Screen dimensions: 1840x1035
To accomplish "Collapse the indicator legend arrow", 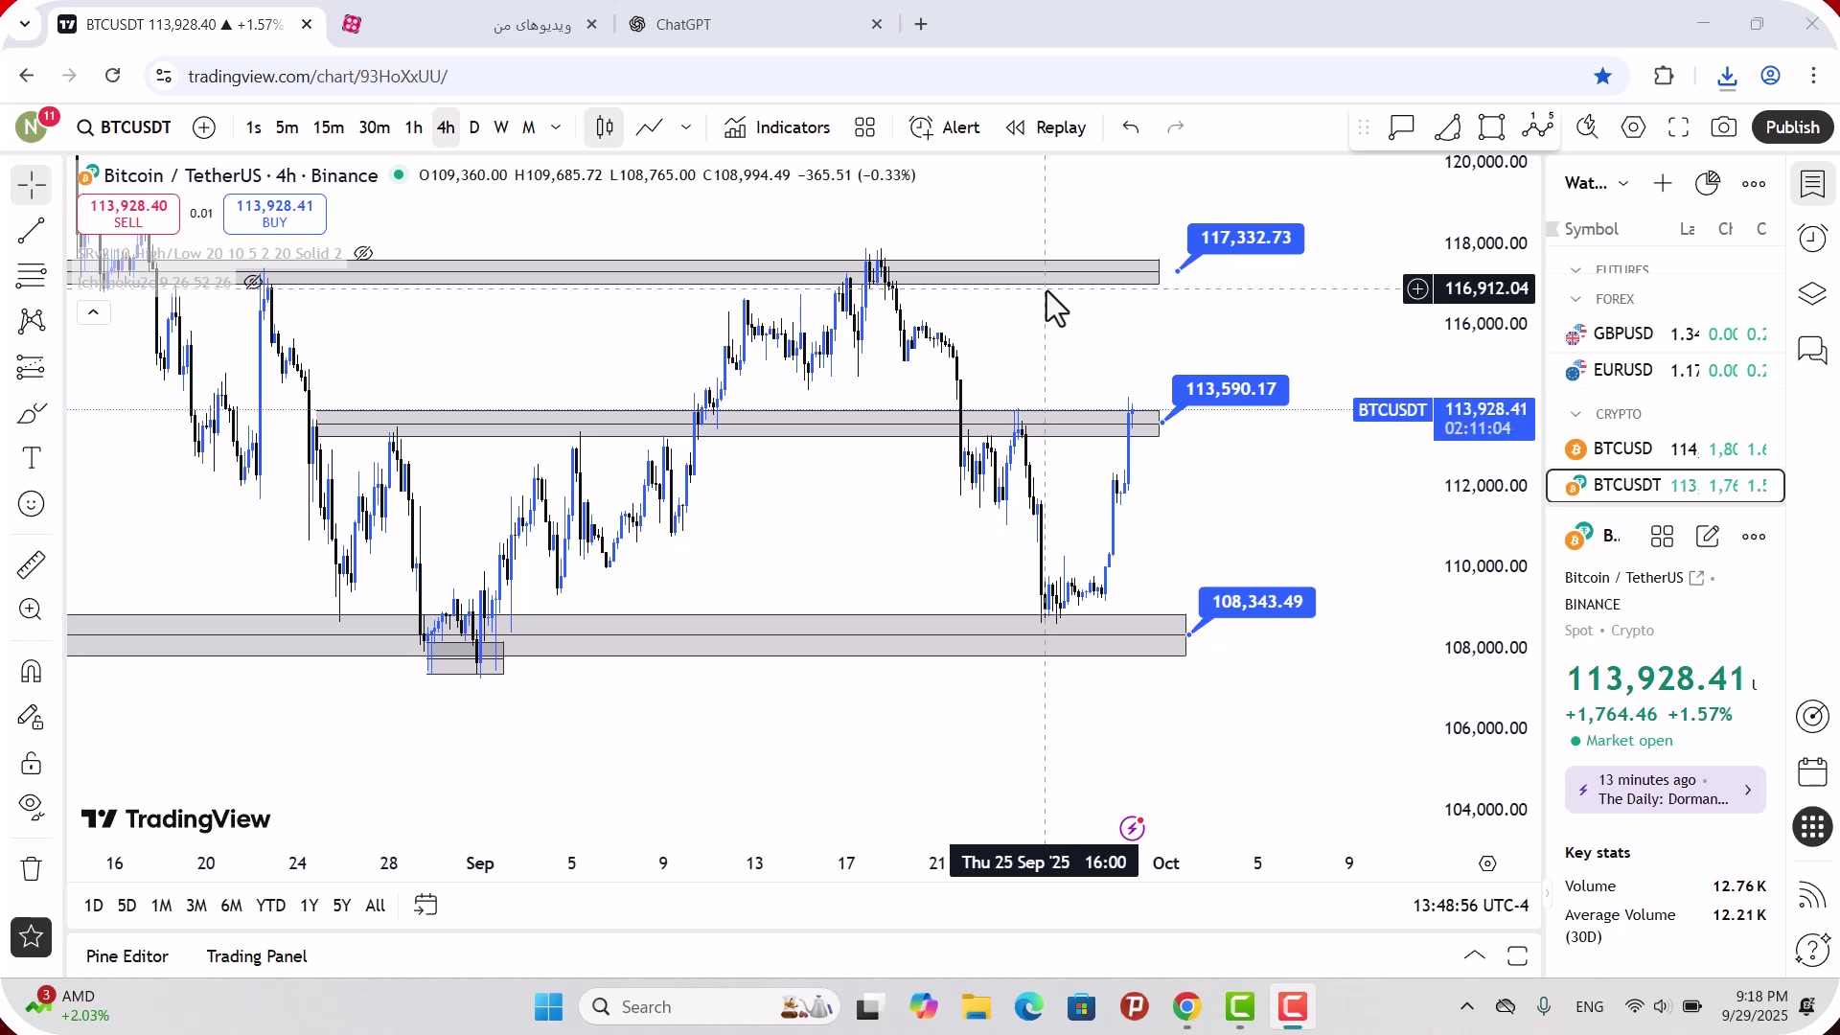I will [93, 312].
